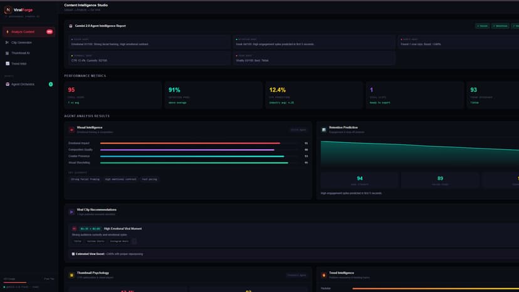Open the Clip Generator page
Viewport: 519px width, 292px height.
coord(29,43)
